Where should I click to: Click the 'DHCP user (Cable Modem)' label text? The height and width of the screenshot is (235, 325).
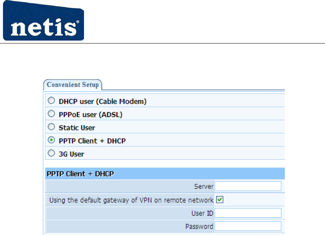pos(103,101)
